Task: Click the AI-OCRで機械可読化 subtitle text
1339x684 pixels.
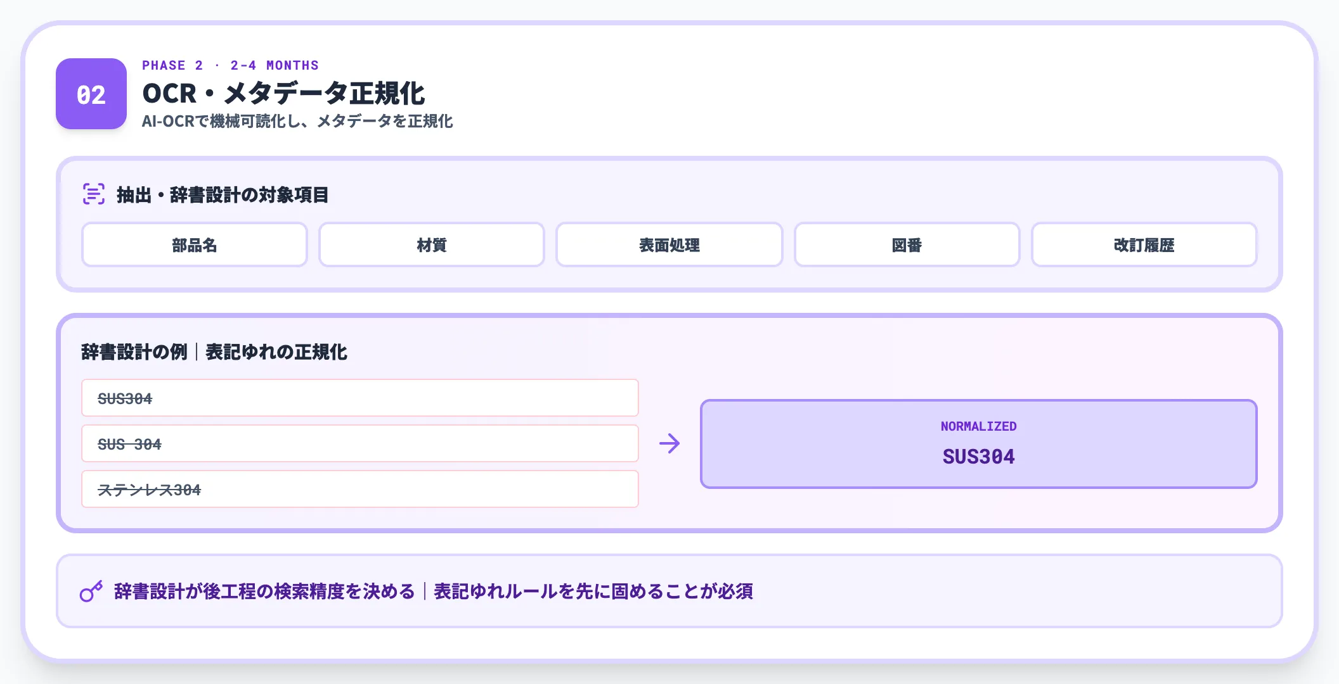Action: (298, 120)
